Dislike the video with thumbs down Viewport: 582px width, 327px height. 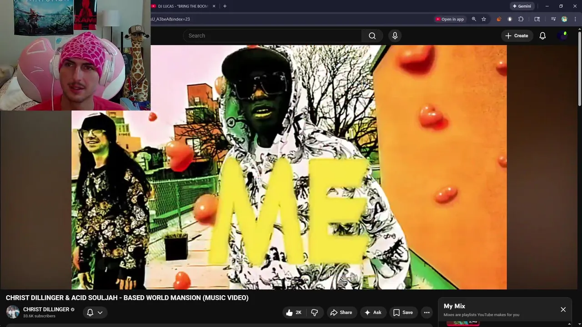tap(314, 312)
